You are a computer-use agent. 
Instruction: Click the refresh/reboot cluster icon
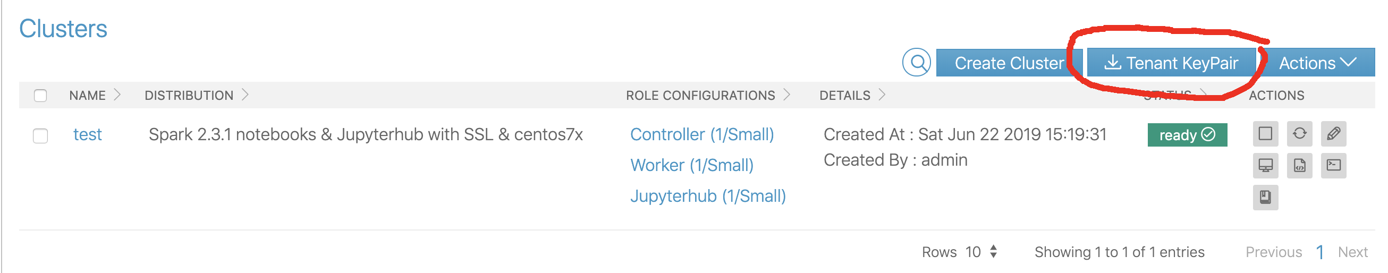(1299, 133)
